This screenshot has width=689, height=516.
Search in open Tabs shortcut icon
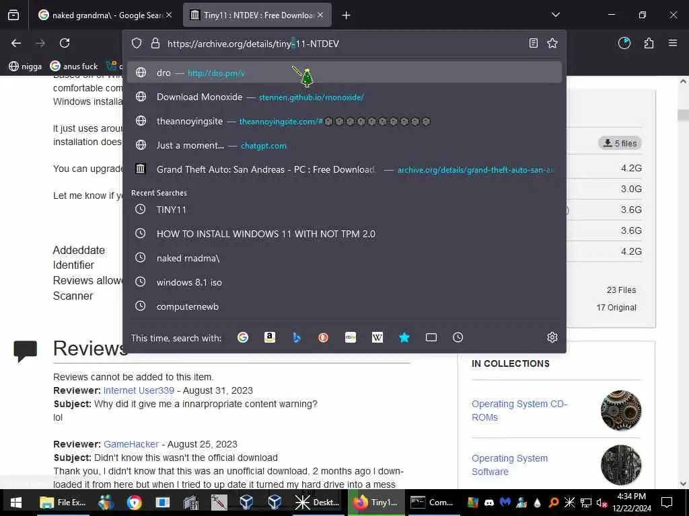click(x=431, y=337)
